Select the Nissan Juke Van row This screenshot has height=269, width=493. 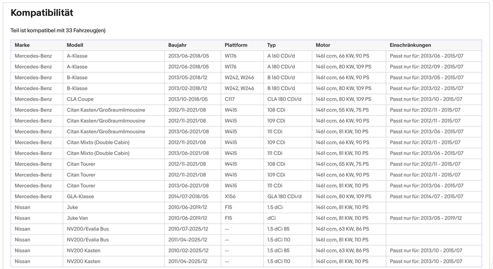pos(246,218)
